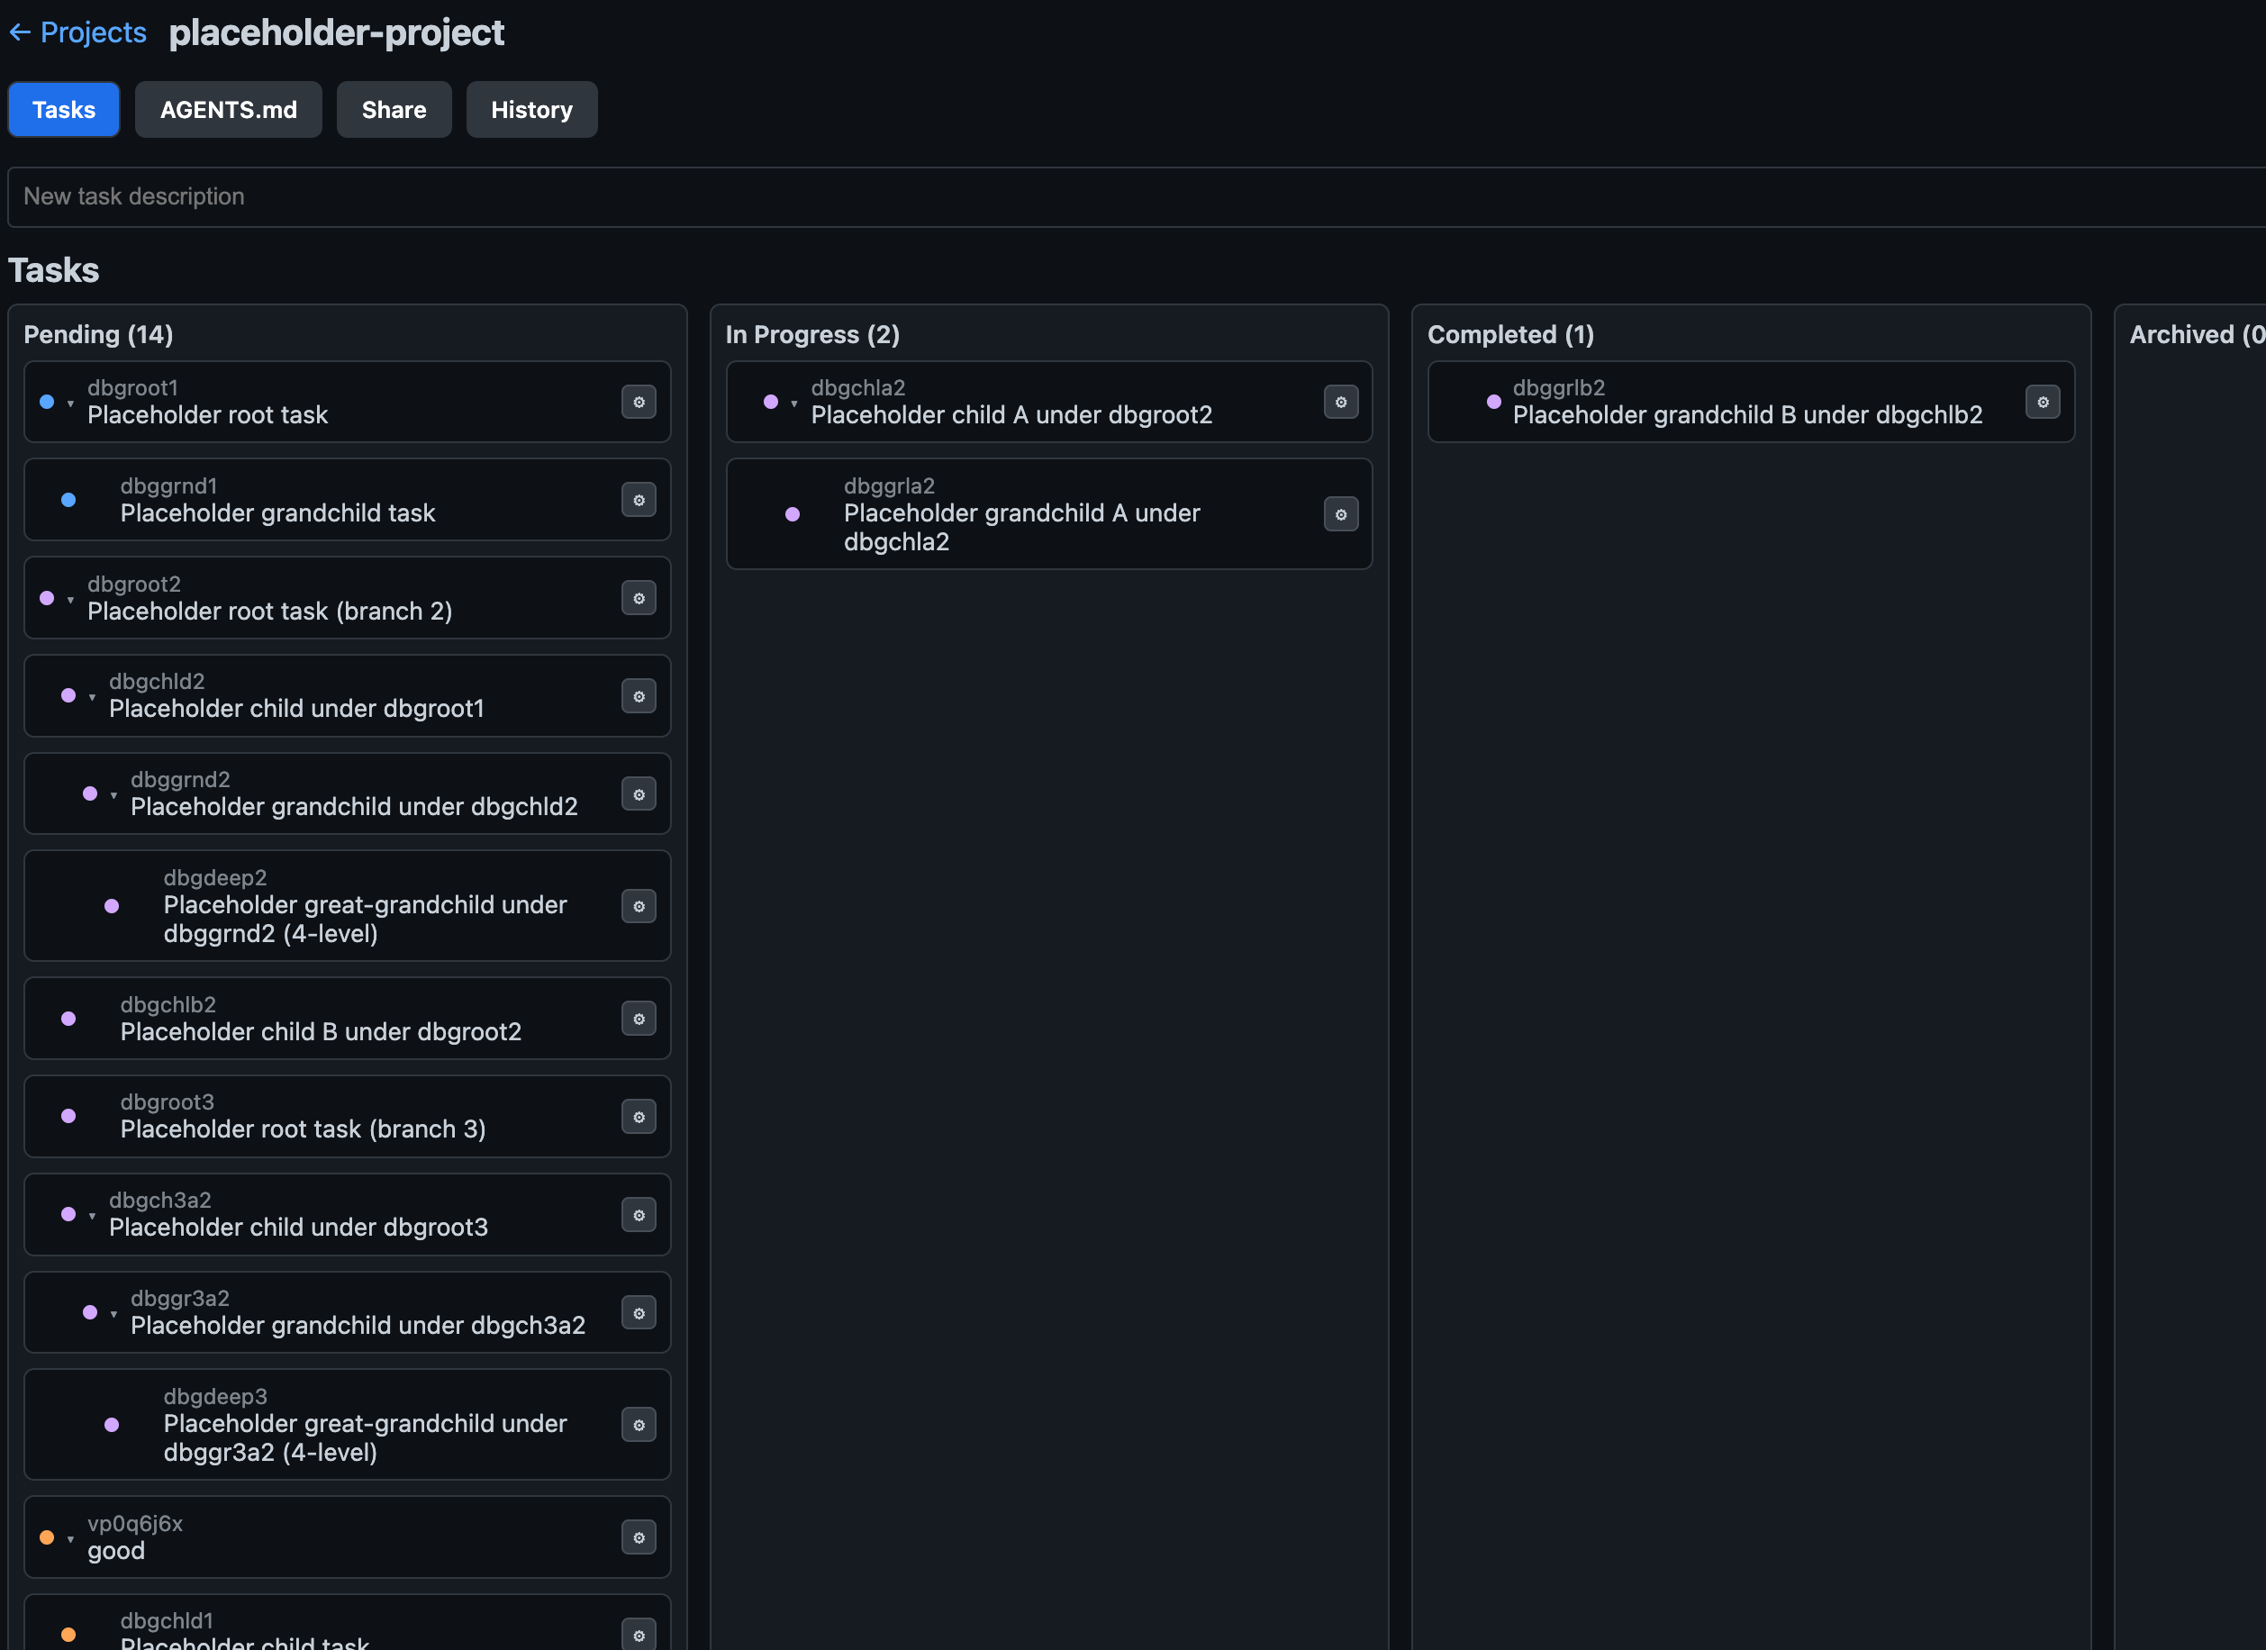This screenshot has width=2266, height=1650.
Task: Go back via the Projects link
Action: point(77,32)
